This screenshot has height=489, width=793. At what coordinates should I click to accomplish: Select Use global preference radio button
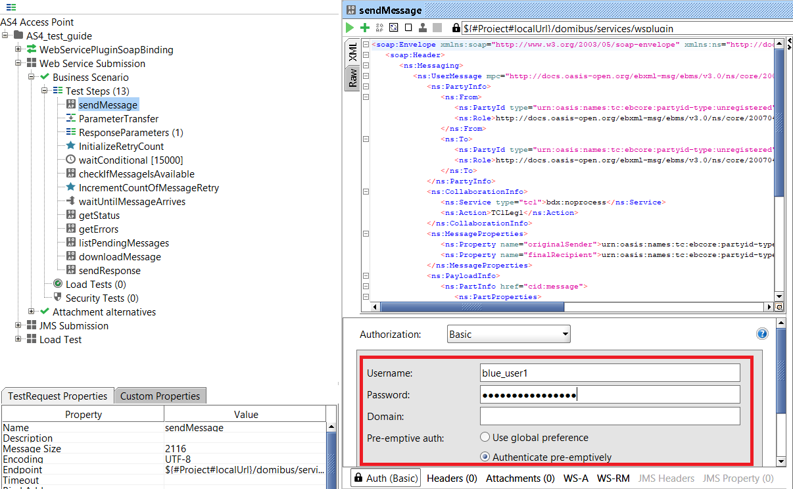pos(485,437)
